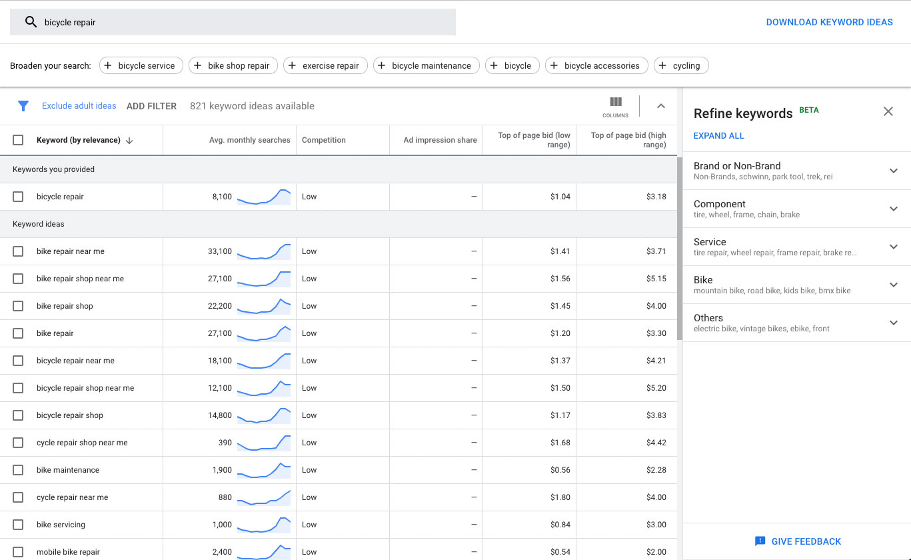Tick the select-all checkbox in table header

(18, 140)
